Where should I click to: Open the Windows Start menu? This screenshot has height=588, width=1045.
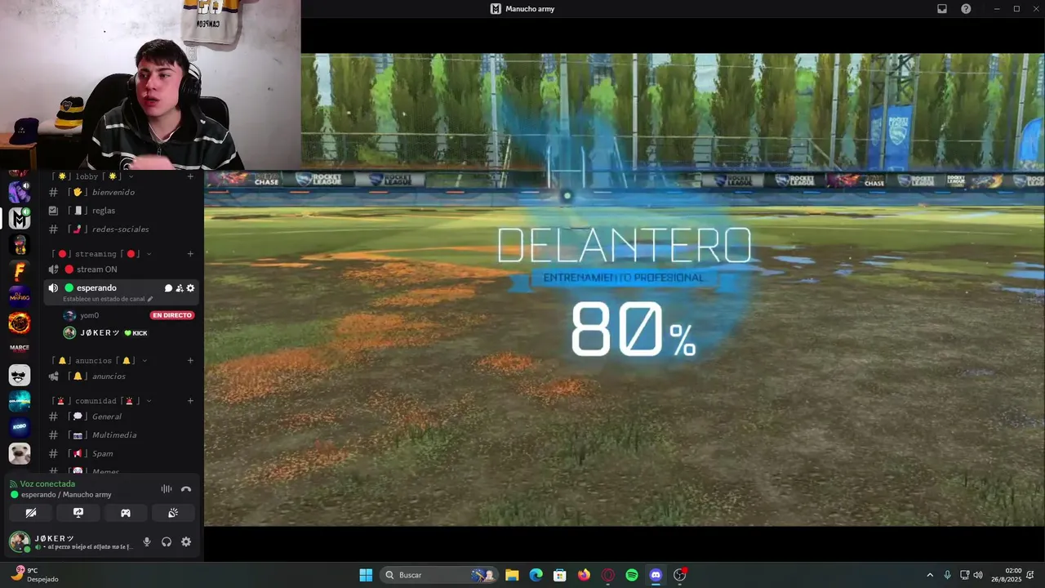(x=366, y=575)
